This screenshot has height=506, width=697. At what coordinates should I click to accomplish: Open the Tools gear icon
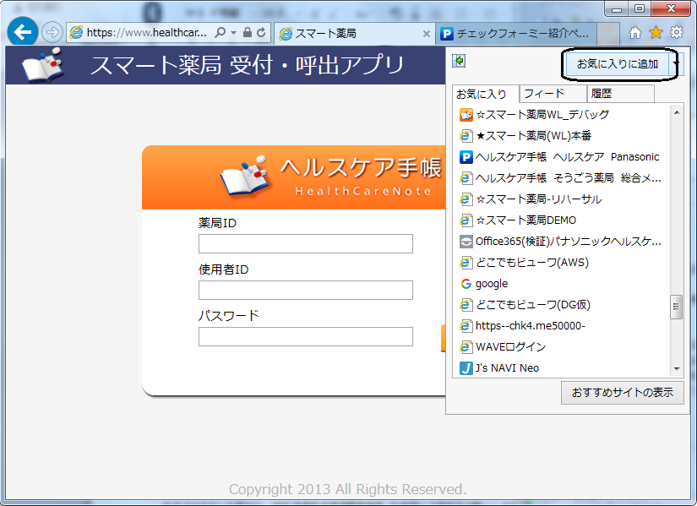677,32
